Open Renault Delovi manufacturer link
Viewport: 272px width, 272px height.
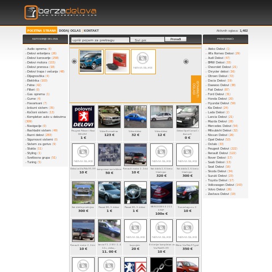pos(218,153)
